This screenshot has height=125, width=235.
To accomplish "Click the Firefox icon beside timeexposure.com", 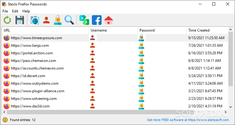I will click(x=7, y=38).
